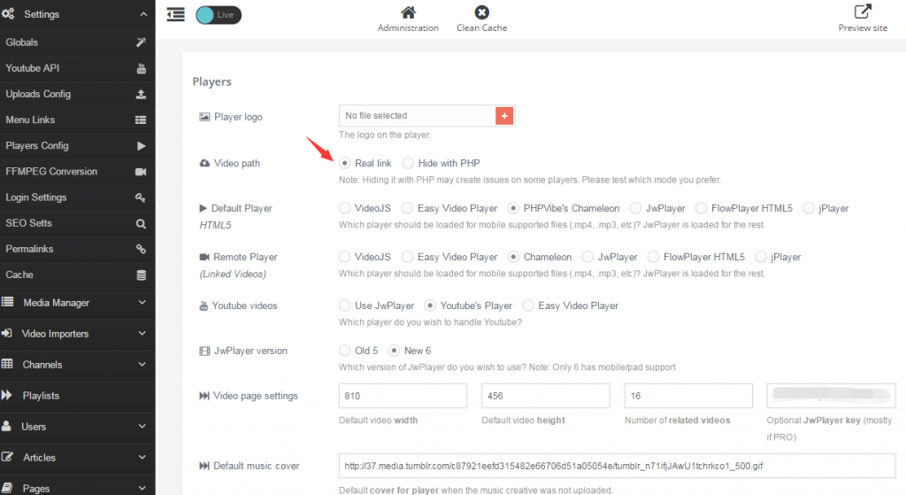Image resolution: width=906 pixels, height=495 pixels.
Task: Click the Clean Cache icon
Action: coord(481,12)
